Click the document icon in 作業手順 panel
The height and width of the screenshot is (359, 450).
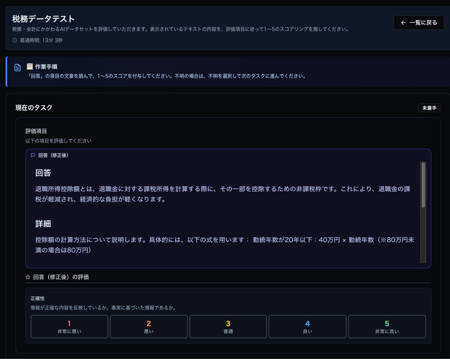click(x=18, y=68)
